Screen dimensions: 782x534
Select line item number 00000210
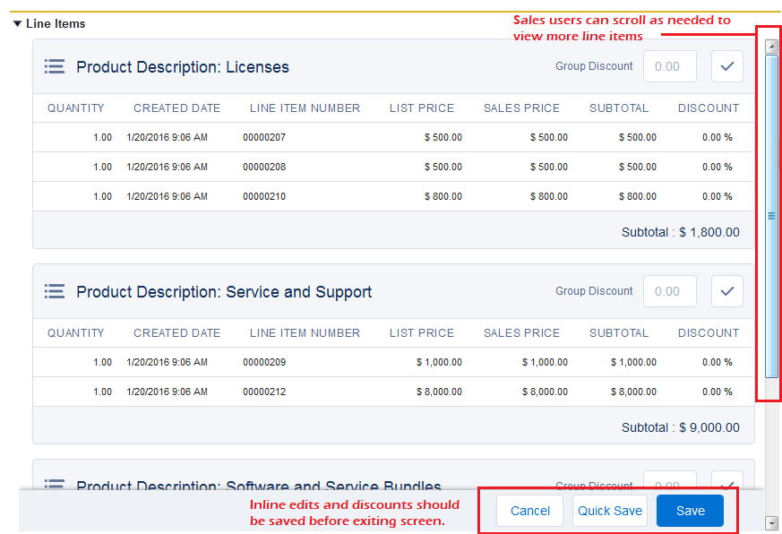pos(264,196)
